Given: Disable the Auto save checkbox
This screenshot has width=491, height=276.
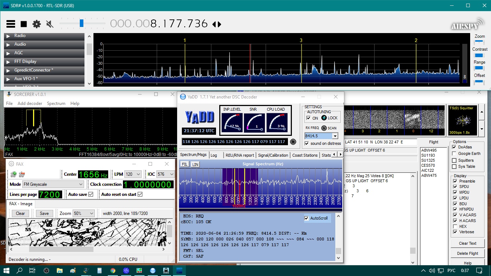Looking at the screenshot, I should tap(91, 194).
